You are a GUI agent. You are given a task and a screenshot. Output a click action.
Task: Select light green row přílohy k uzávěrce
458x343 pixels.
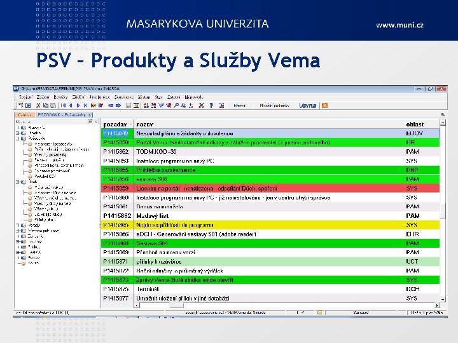coord(270,262)
